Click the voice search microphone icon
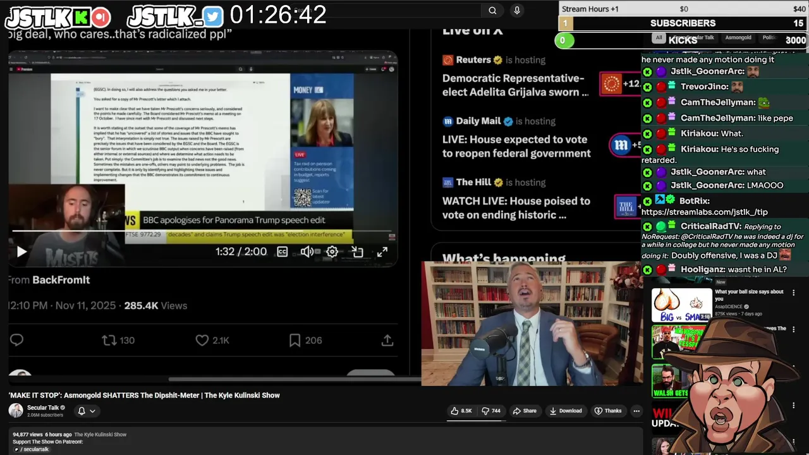 tap(517, 10)
